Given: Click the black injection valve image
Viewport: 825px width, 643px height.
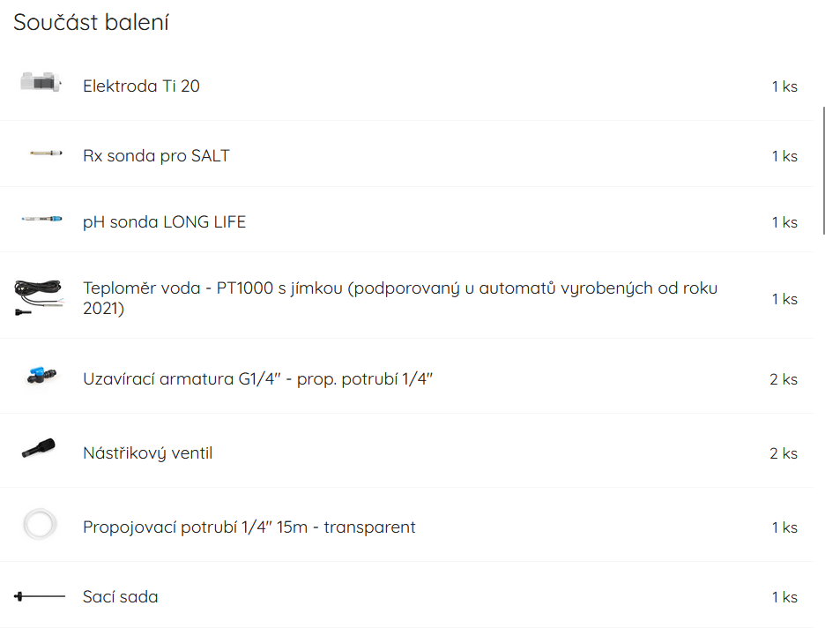Looking at the screenshot, I should point(39,449).
